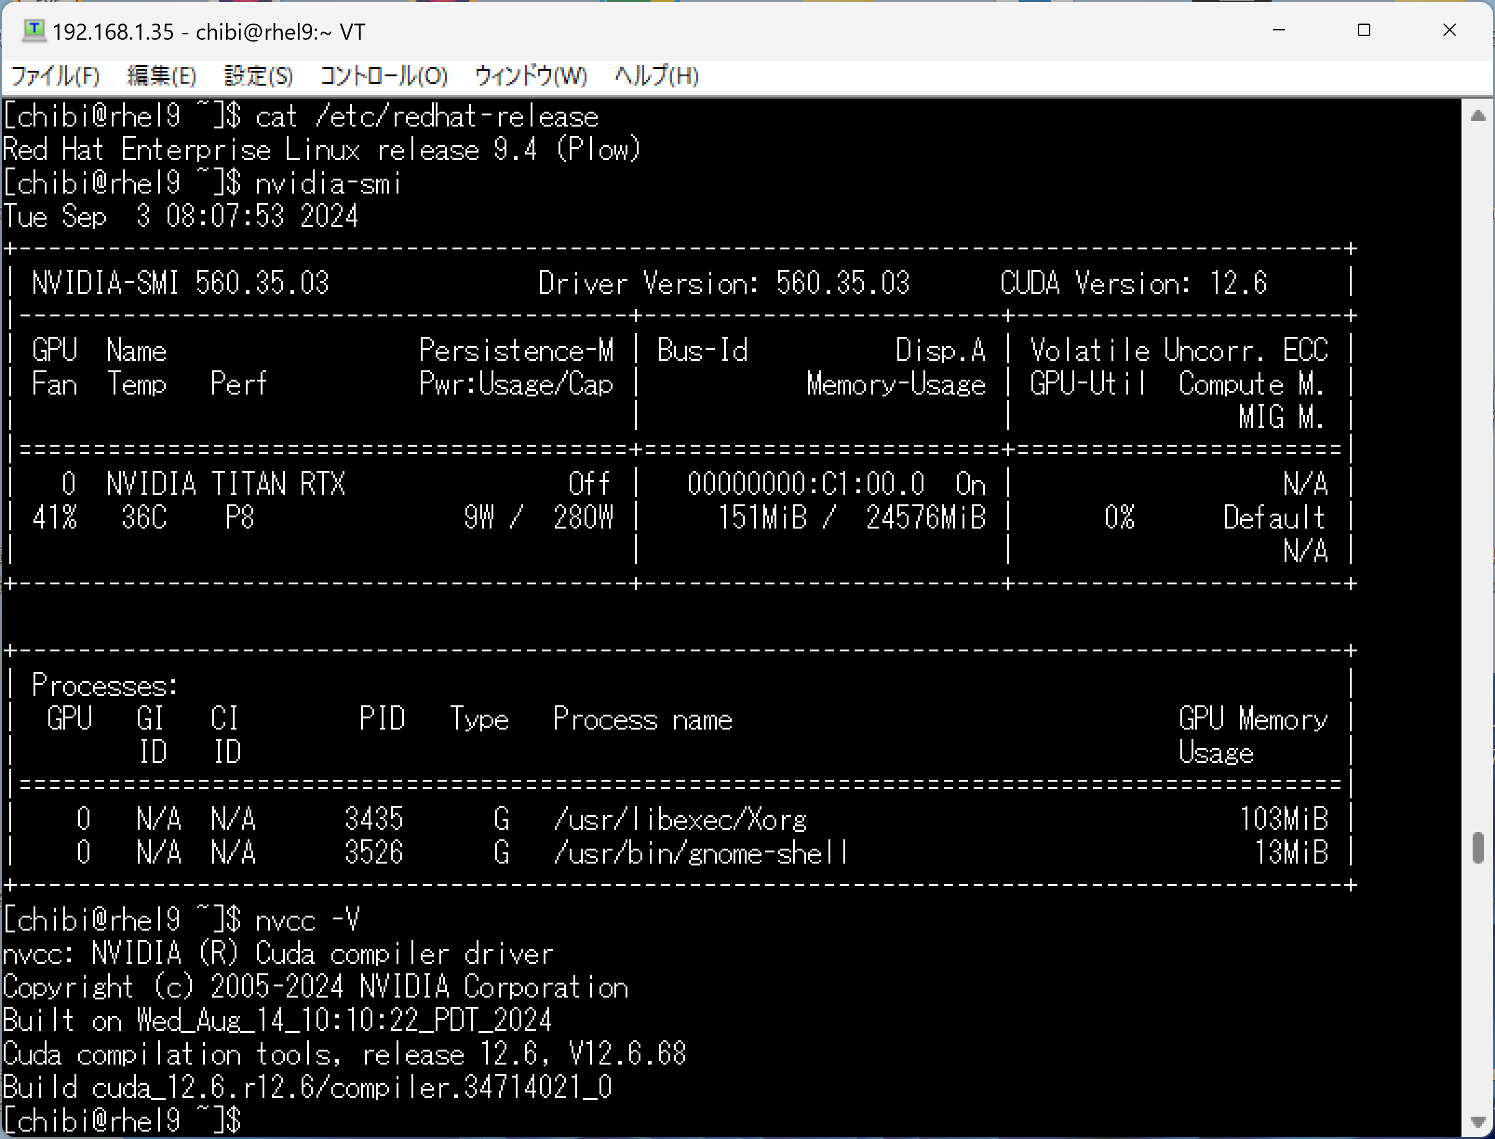Open the ファイル(F) menu
Image resolution: width=1495 pixels, height=1139 pixels.
pyautogui.click(x=56, y=75)
